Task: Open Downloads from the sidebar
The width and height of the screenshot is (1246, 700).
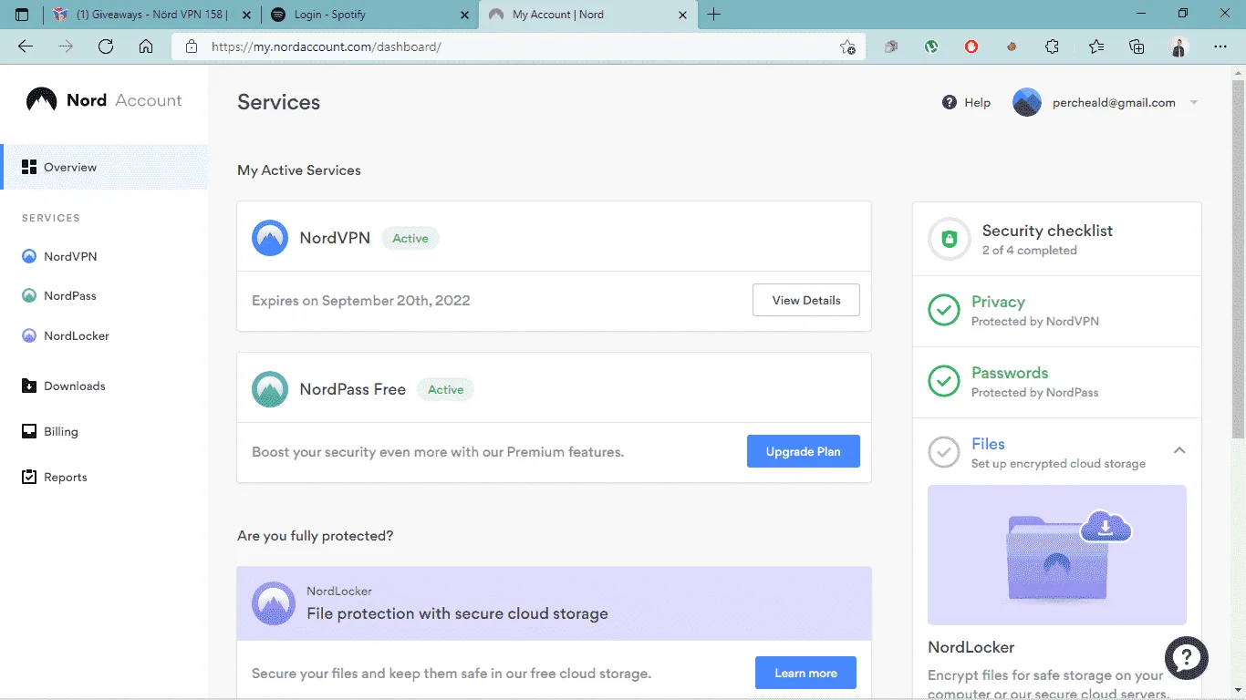Action: point(63,386)
